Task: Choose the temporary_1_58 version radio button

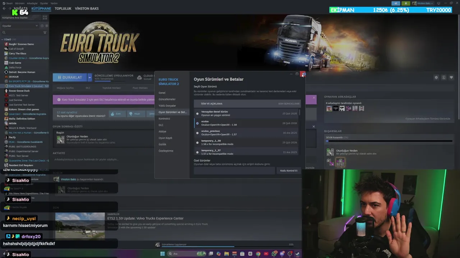Action: point(197,143)
